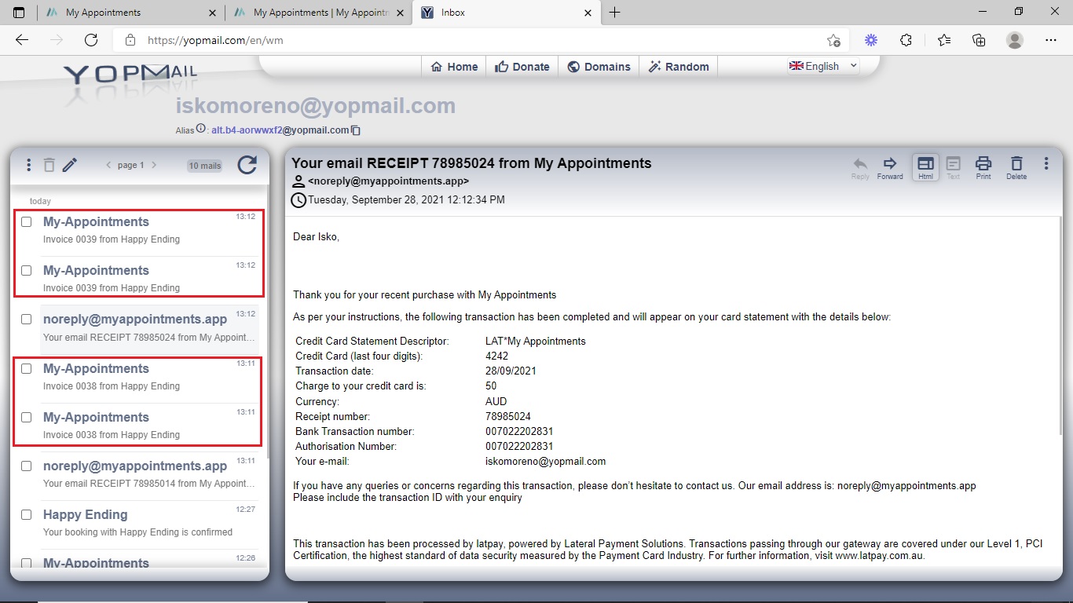Viewport: 1073px width, 603px height.
Task: Switch email to Html view
Action: (925, 167)
